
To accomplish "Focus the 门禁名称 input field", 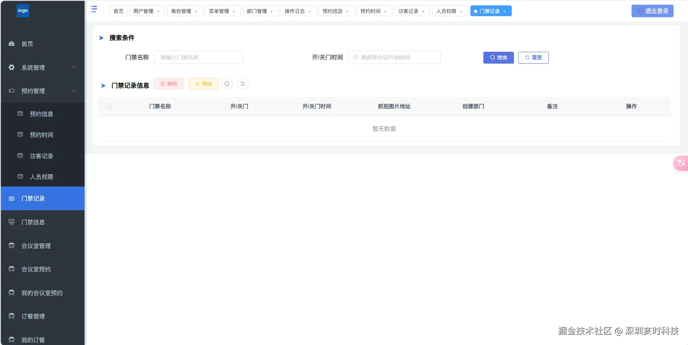I will click(199, 57).
